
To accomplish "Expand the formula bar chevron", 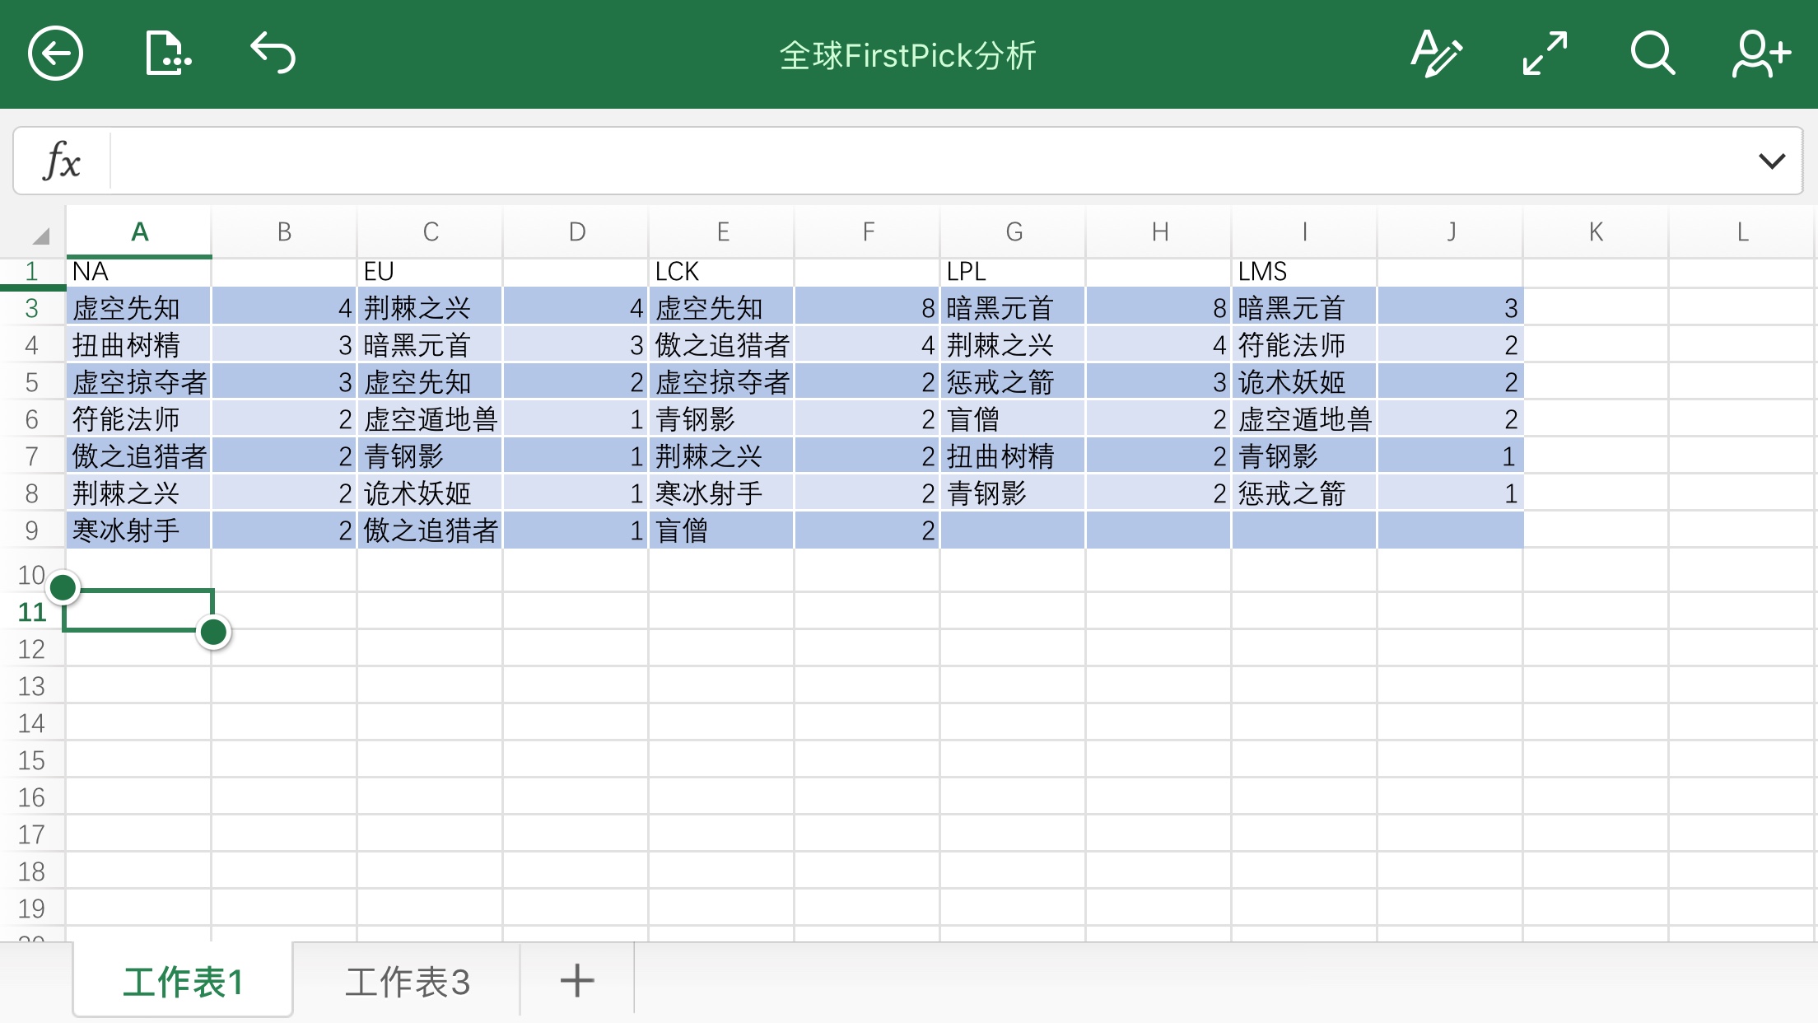I will click(1772, 161).
